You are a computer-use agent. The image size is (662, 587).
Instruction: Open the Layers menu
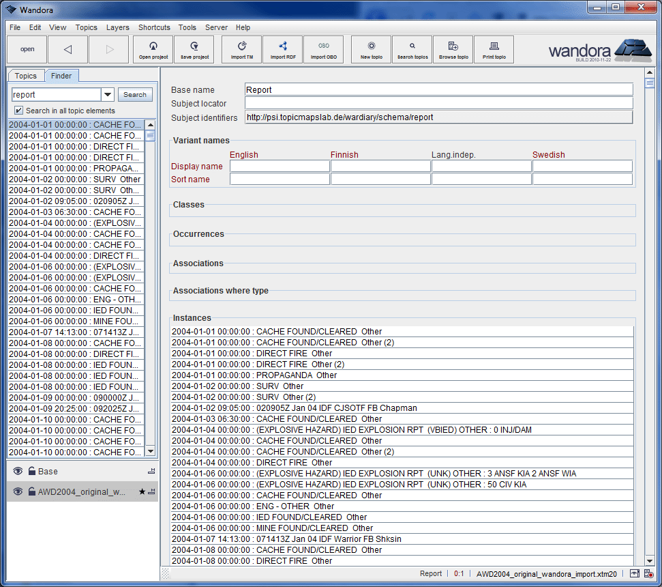pyautogui.click(x=117, y=27)
